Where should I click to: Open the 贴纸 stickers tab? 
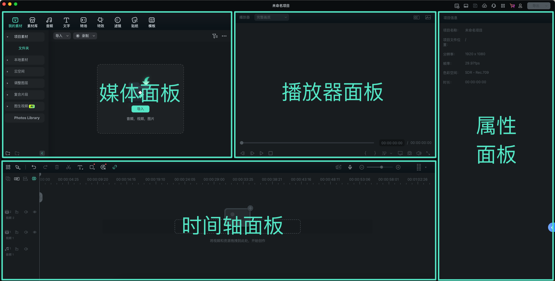134,22
